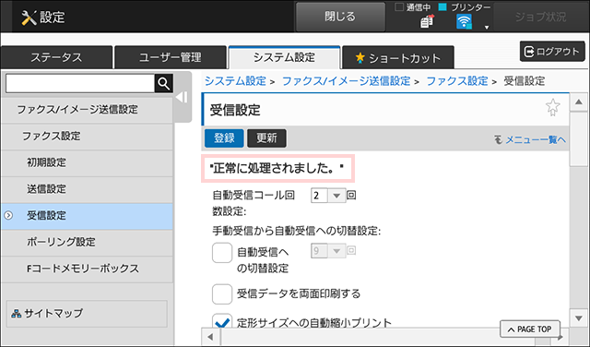Open ファクス/イメージ送信設定 in the sidebar

(87, 110)
